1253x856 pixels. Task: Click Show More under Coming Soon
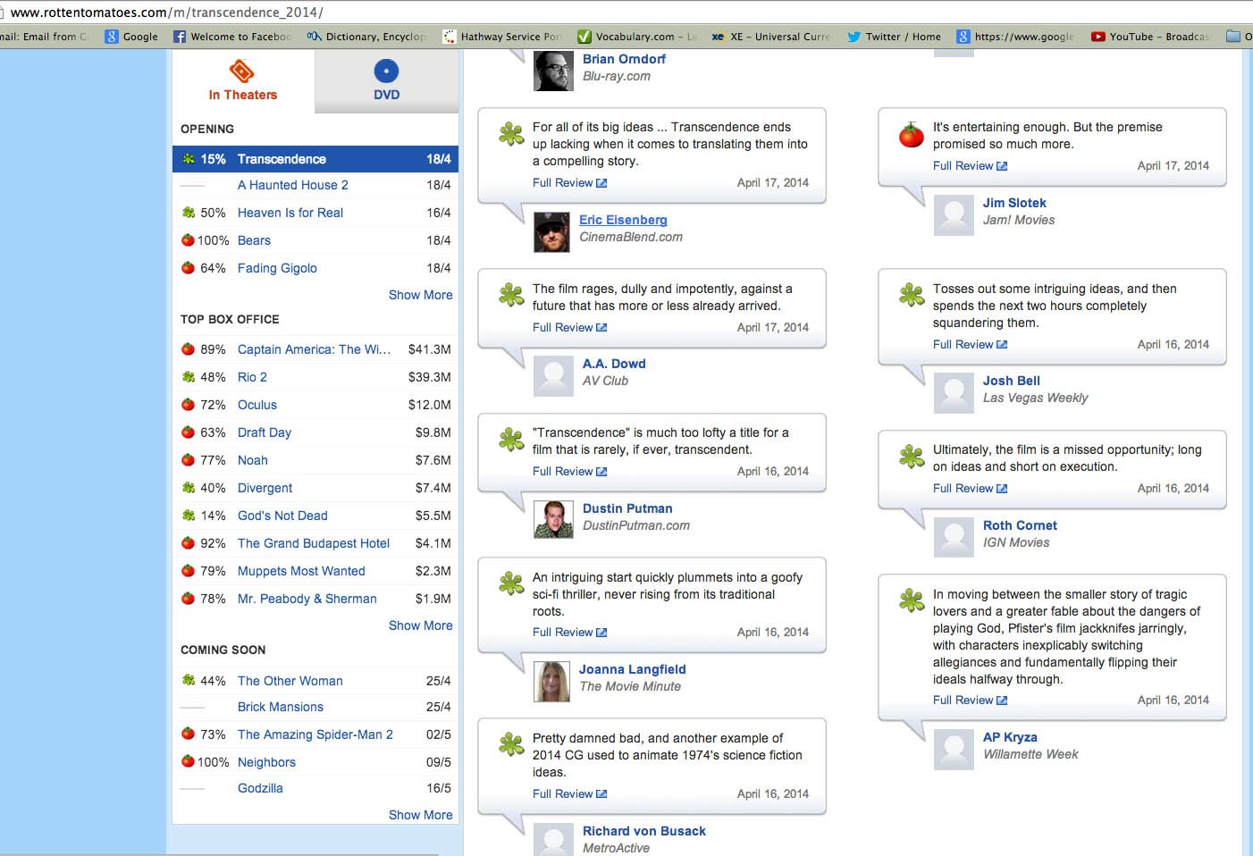420,815
